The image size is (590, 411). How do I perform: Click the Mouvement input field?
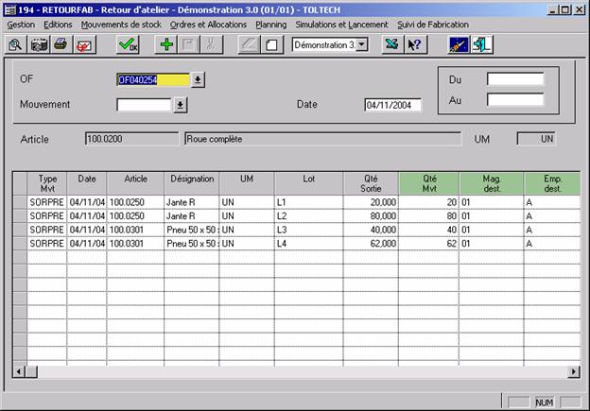pos(145,105)
